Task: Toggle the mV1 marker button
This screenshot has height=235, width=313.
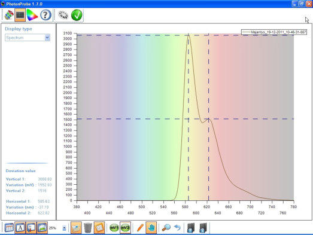Action: 114,228
